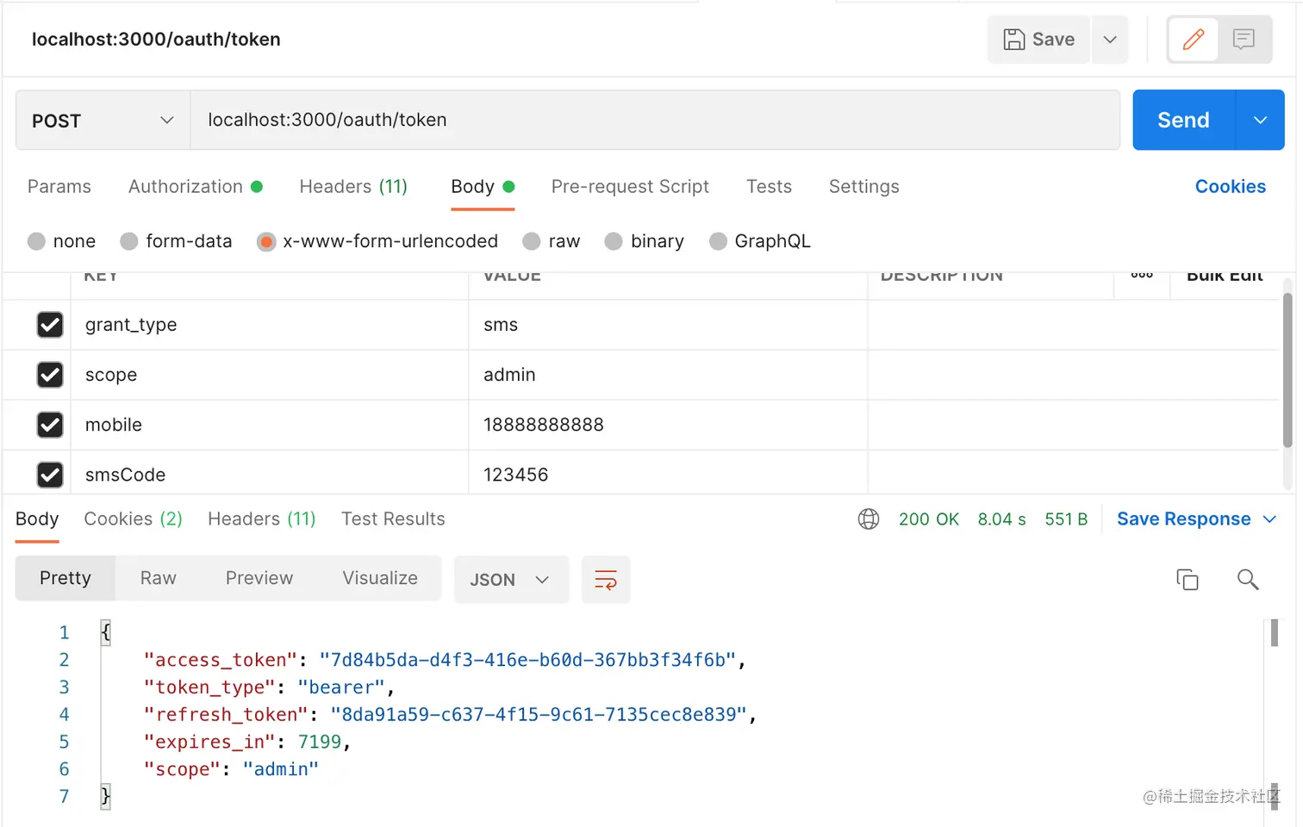This screenshot has width=1303, height=827.
Task: Click the request URL field
Action: [x=655, y=121]
